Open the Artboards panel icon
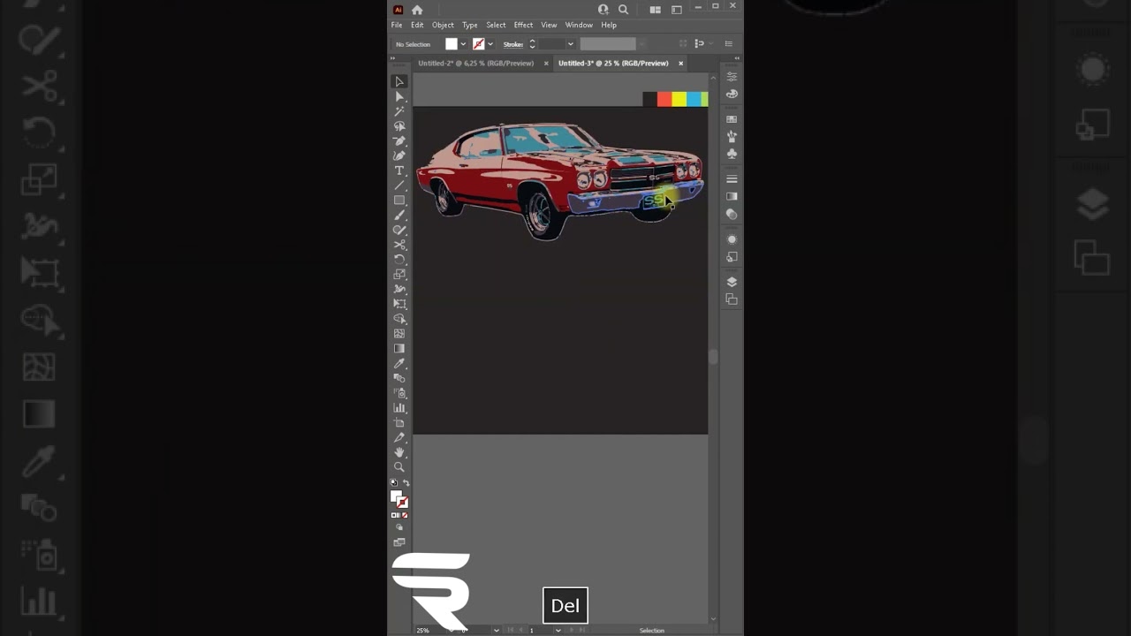 click(732, 299)
